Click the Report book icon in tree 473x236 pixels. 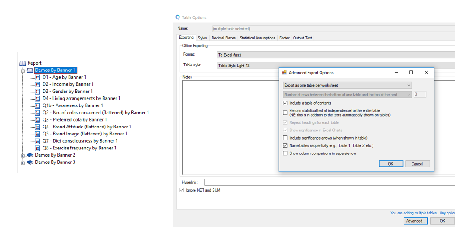click(x=23, y=63)
